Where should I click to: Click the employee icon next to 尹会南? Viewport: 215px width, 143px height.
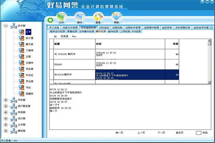pos(21,81)
